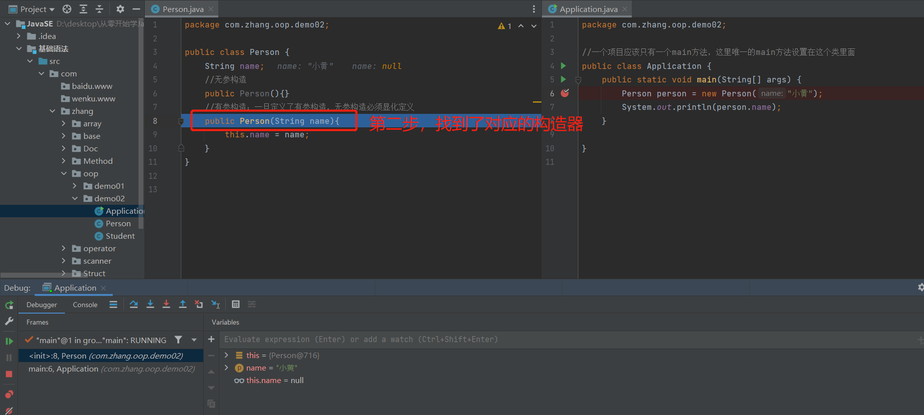This screenshot has height=415, width=924.
Task: Run to cursor position
Action: [216, 305]
